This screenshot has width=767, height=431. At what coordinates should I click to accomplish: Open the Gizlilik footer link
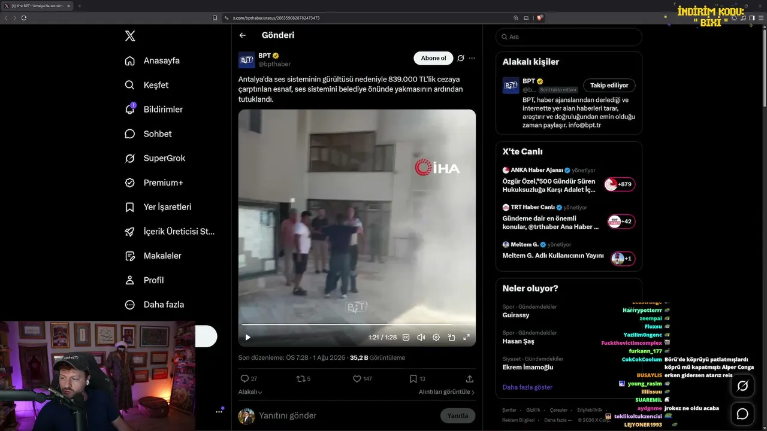point(533,410)
